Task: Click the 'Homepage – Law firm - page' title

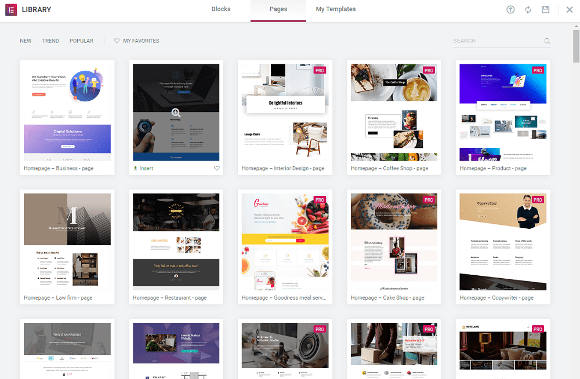Action: (x=58, y=298)
